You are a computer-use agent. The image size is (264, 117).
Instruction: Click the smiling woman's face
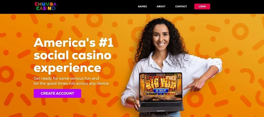point(161,38)
